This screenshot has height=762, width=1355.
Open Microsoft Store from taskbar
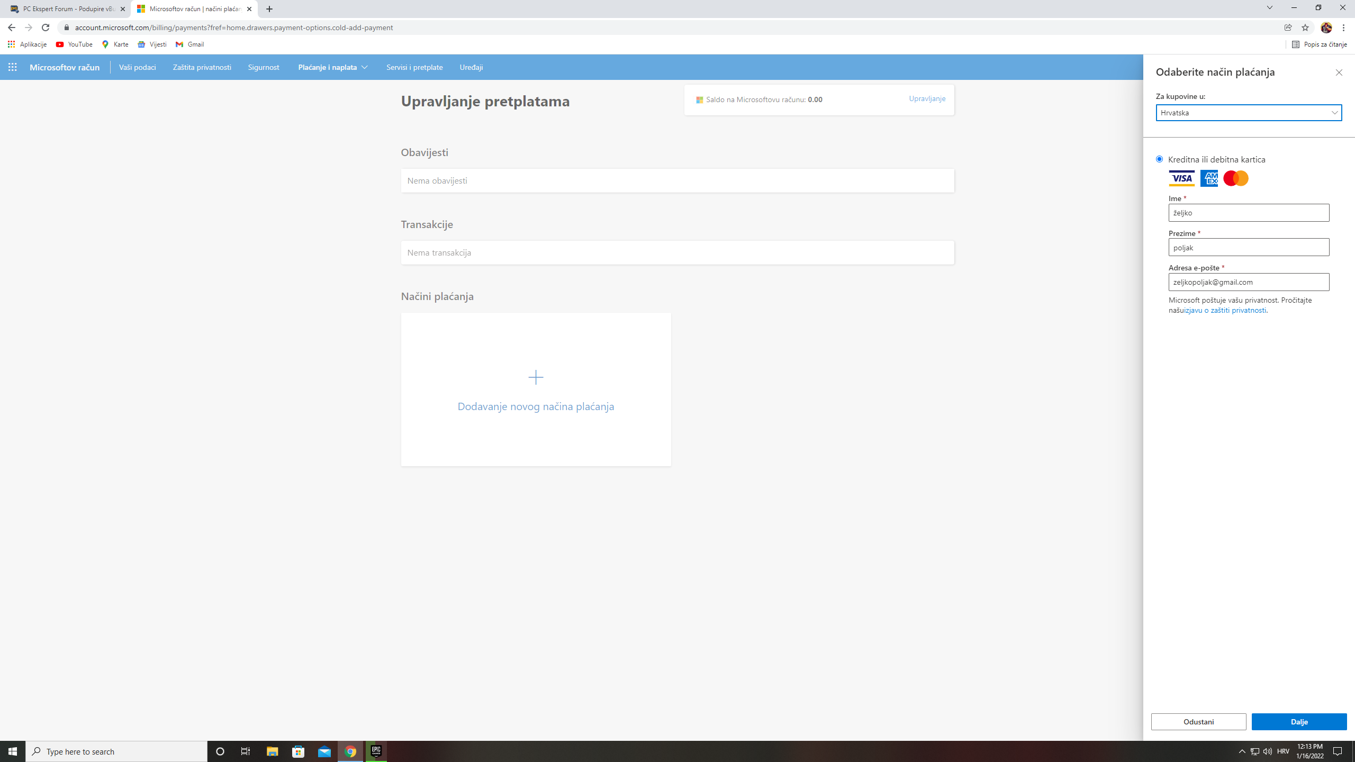point(299,751)
